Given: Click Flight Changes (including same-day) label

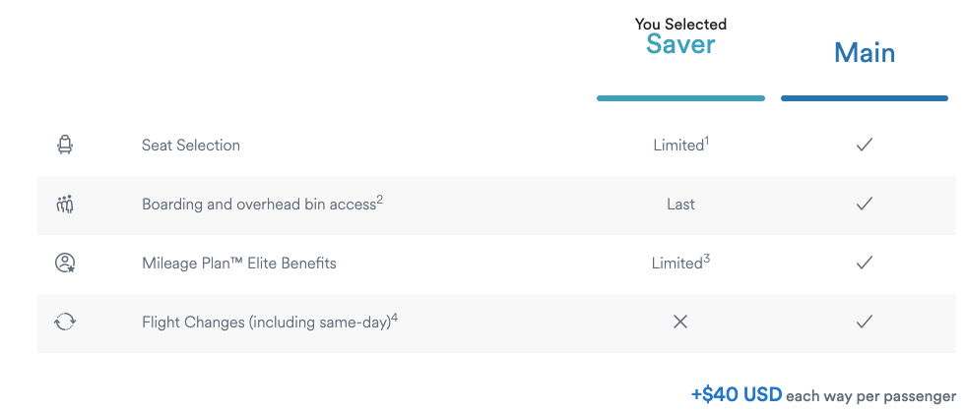Looking at the screenshot, I should pos(266,323).
